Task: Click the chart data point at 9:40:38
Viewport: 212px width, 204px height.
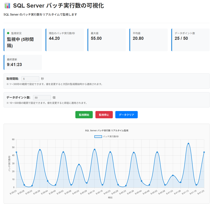Action: pyautogui.click(x=134, y=152)
